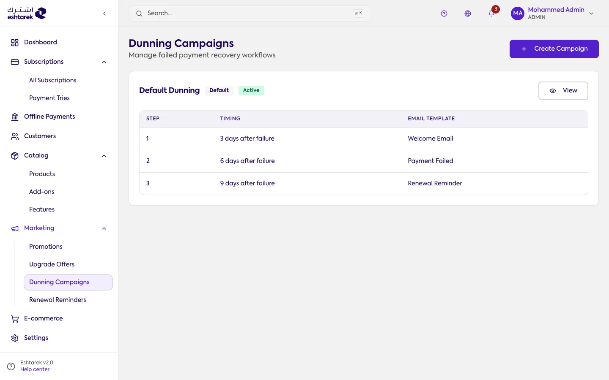The width and height of the screenshot is (609, 380).
Task: Open Products under Catalog
Action: (42, 174)
